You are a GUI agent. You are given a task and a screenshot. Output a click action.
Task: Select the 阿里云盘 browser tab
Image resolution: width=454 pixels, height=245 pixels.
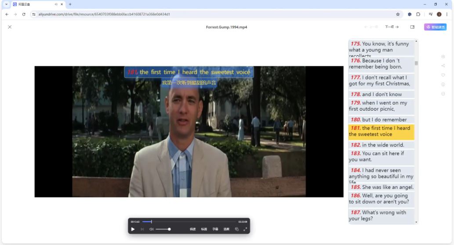pyautogui.click(x=38, y=4)
